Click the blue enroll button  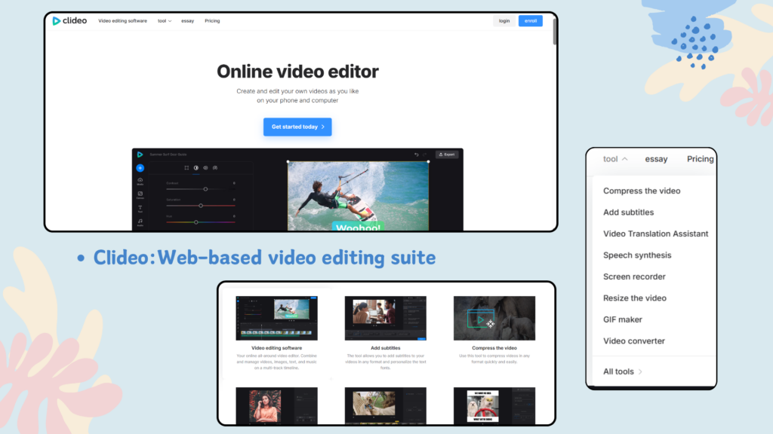[x=531, y=20]
